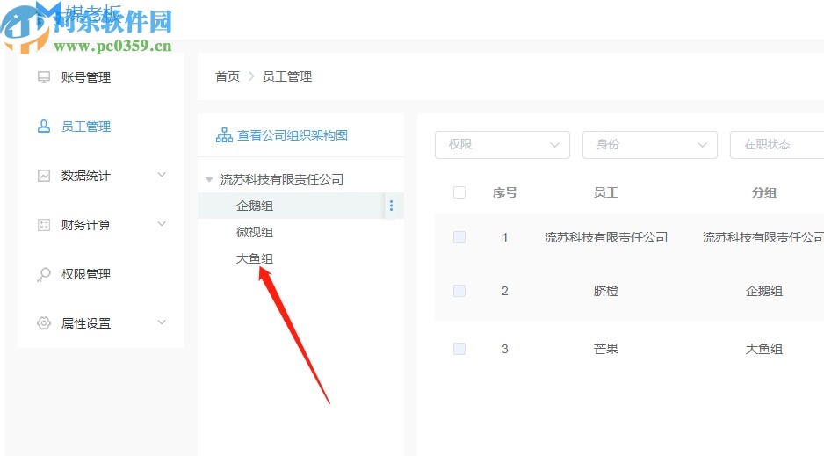The image size is (824, 456).
Task: Select the 微视组 tree item
Action: click(x=255, y=232)
